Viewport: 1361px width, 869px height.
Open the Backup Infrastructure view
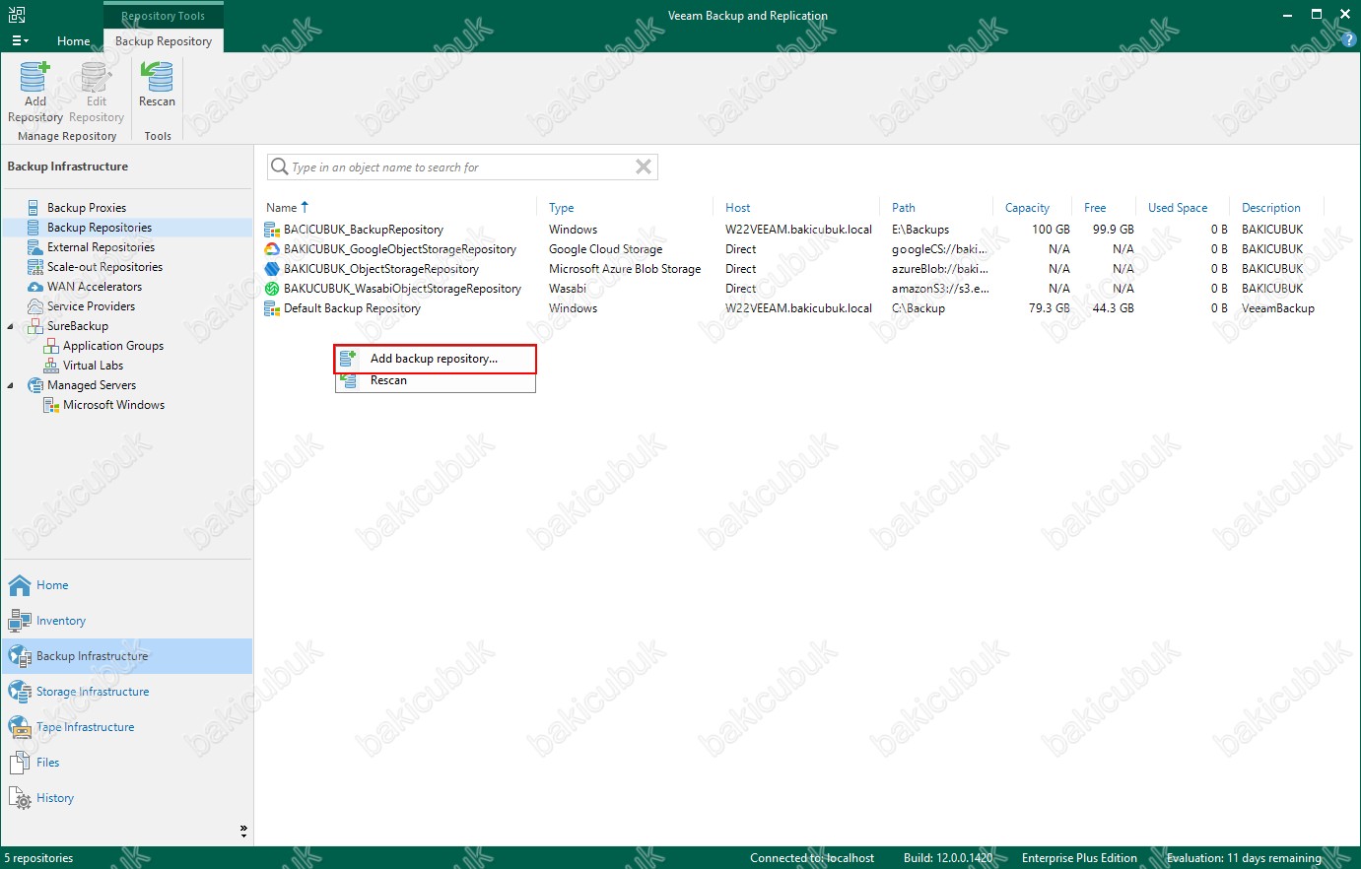(126, 656)
